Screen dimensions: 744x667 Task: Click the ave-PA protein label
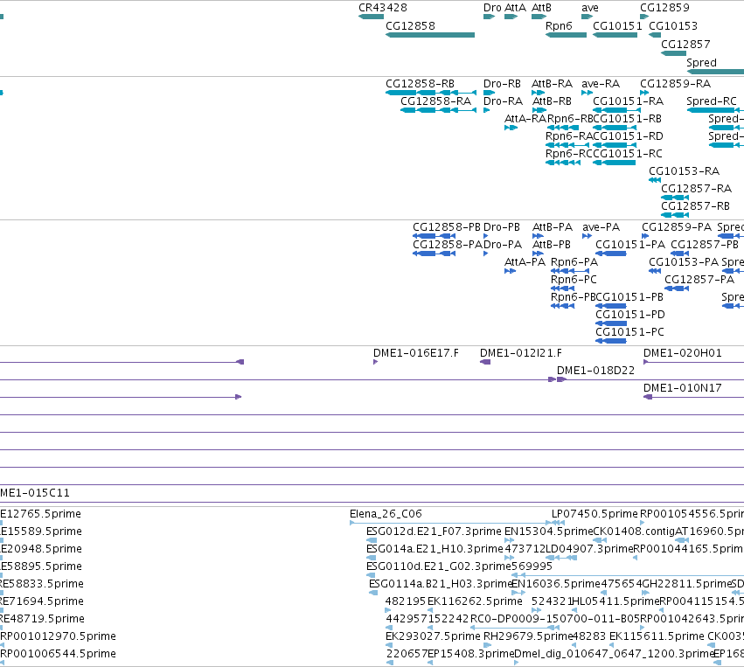coord(601,227)
